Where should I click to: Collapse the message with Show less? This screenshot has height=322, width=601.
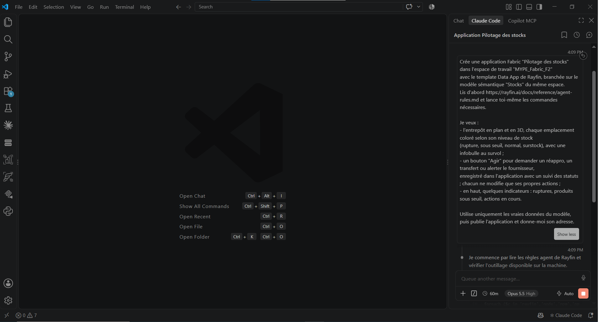point(566,234)
